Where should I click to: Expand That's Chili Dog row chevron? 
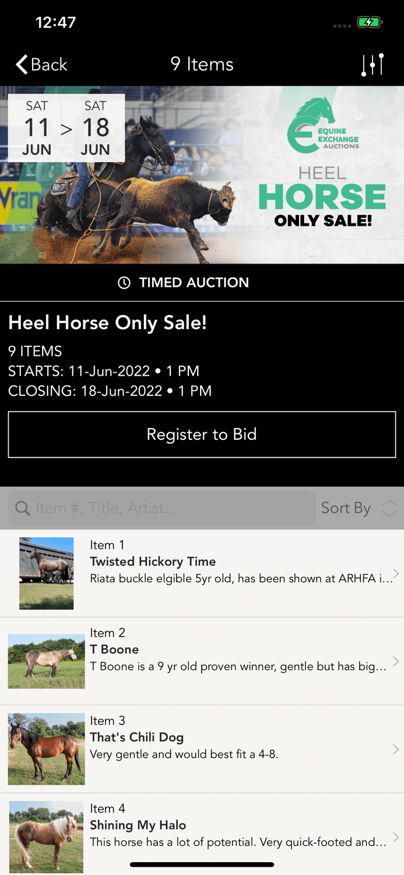point(395,749)
